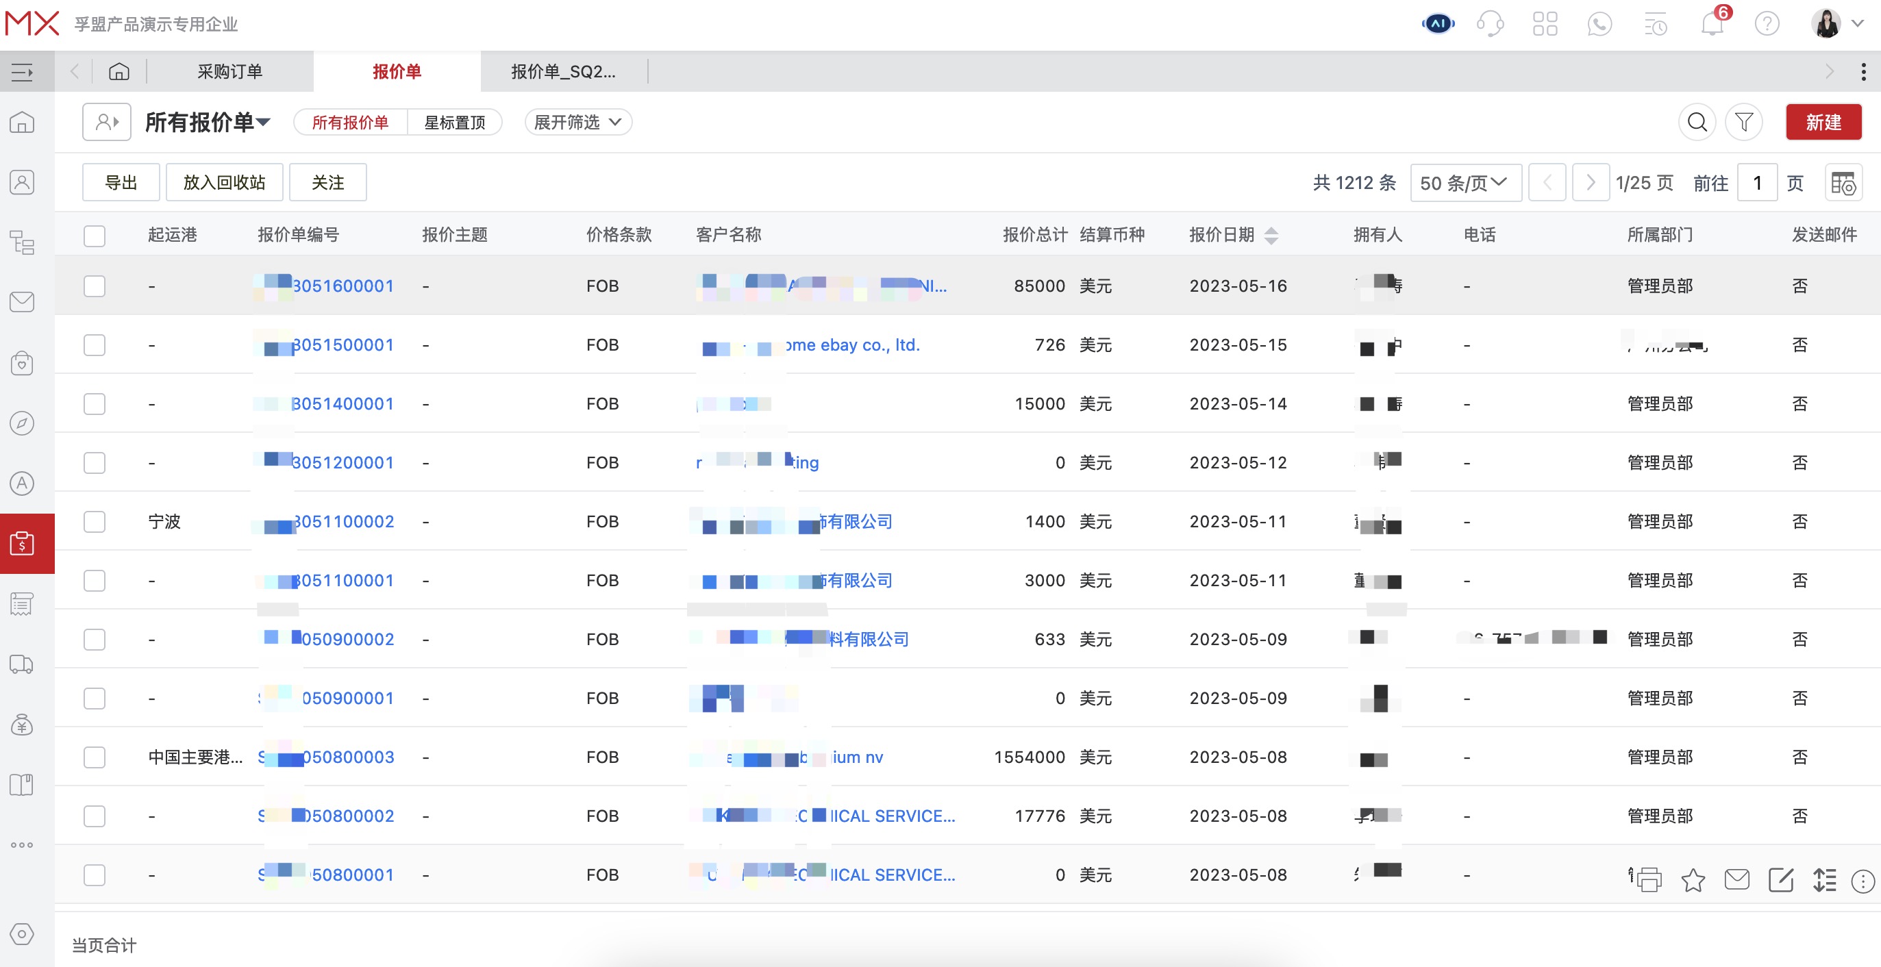Open the customer support headset icon

(x=1491, y=23)
